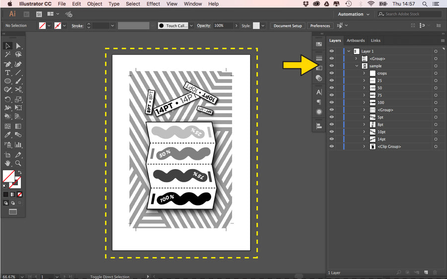Open the Character panel icon
The width and height of the screenshot is (447, 279).
click(x=319, y=92)
